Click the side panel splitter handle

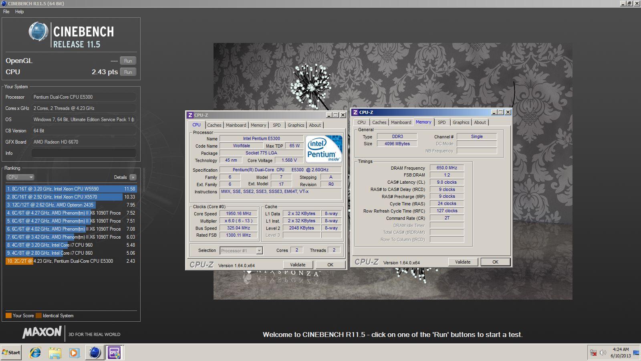[143, 179]
